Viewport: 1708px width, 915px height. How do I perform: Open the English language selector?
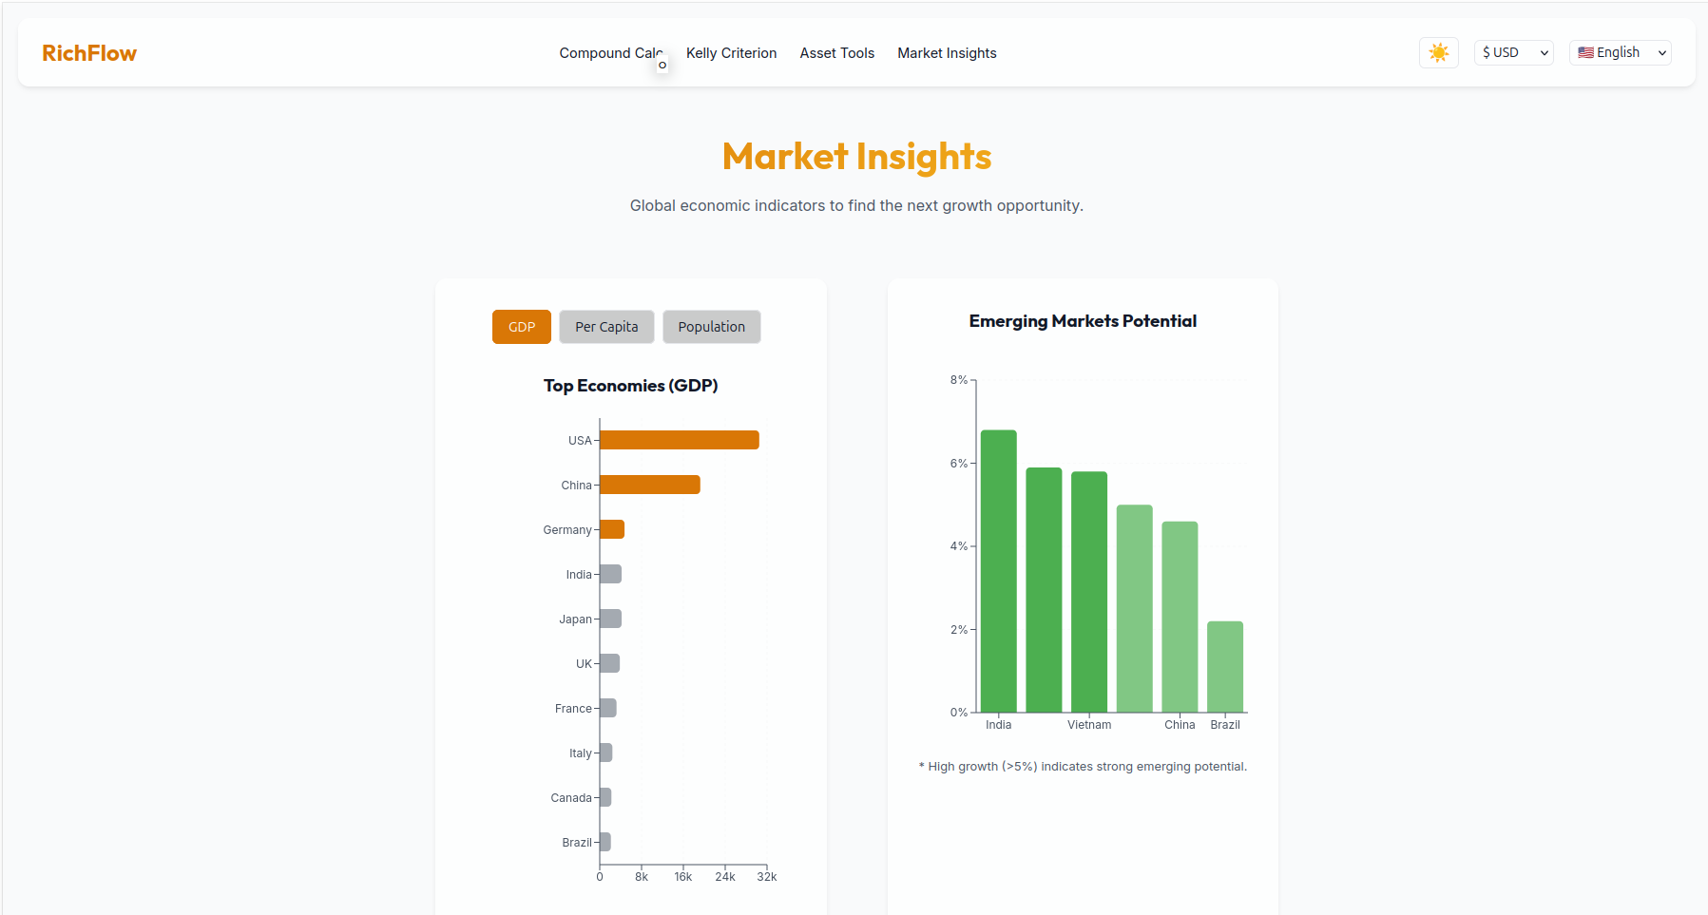click(x=1619, y=52)
